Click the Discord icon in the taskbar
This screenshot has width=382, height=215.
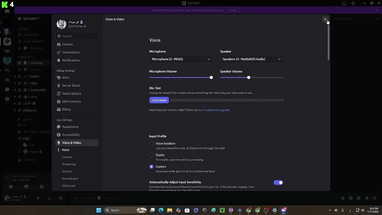(x=284, y=210)
